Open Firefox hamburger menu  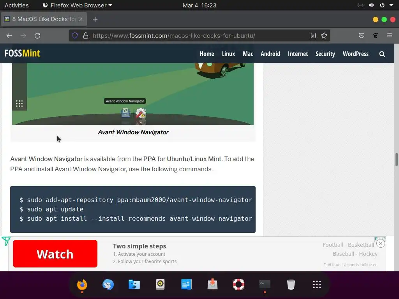(x=390, y=35)
